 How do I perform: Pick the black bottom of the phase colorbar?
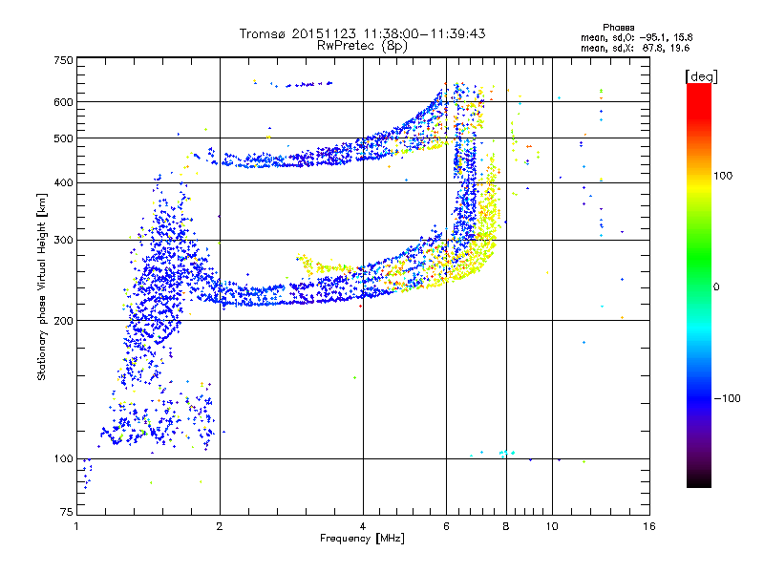699,481
